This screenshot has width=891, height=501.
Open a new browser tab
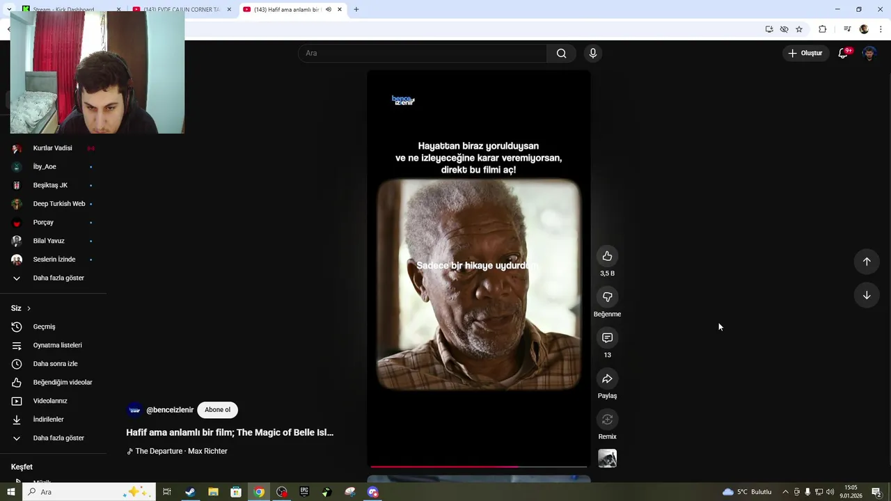click(x=356, y=10)
